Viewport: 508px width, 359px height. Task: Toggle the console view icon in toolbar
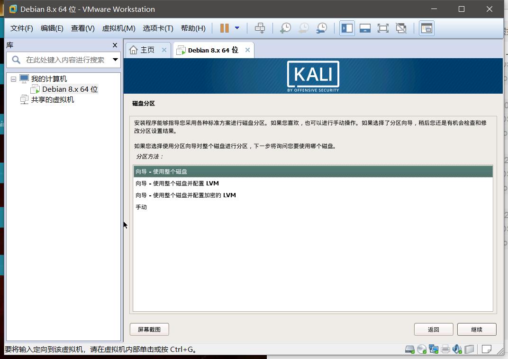426,28
